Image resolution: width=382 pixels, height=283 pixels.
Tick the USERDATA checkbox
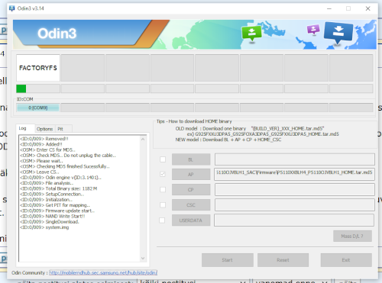click(x=162, y=220)
